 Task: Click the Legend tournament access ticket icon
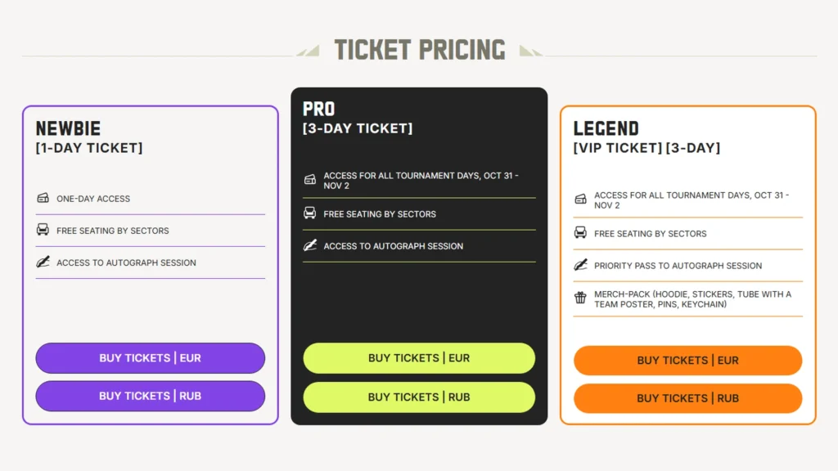(x=580, y=200)
